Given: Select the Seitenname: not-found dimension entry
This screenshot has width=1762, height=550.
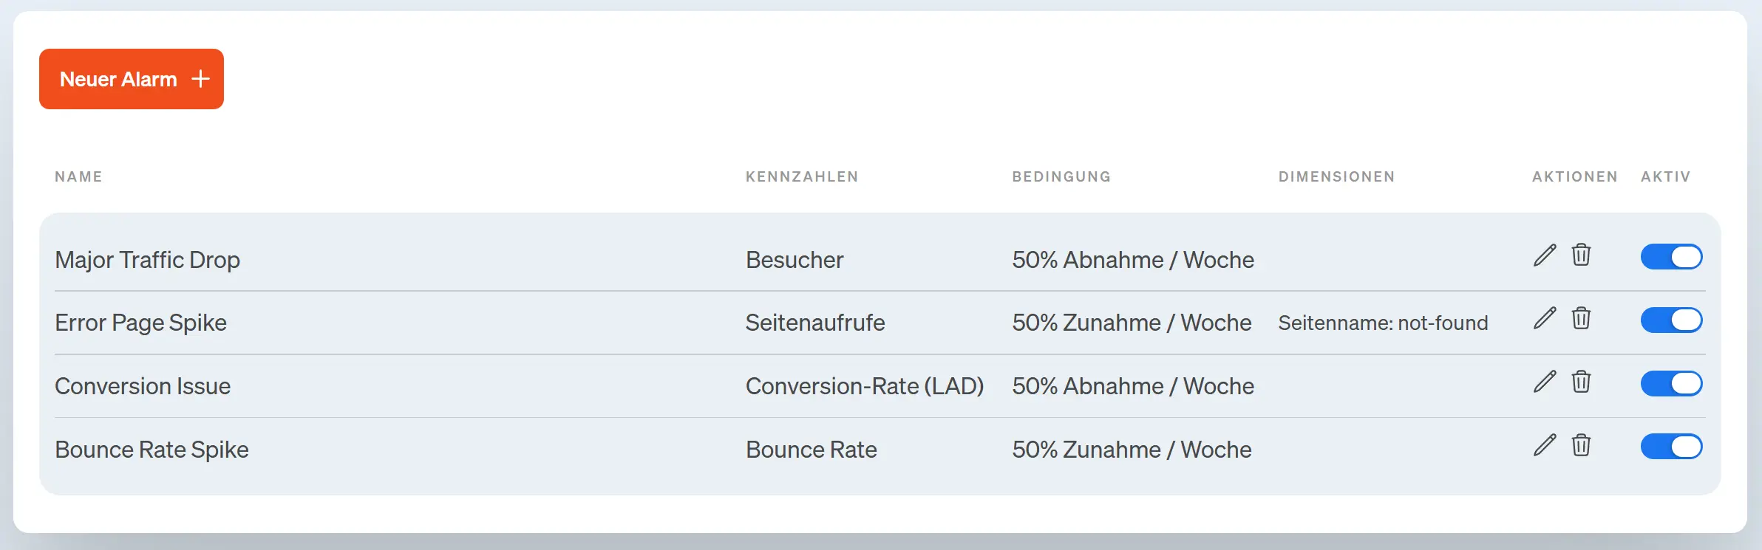Looking at the screenshot, I should coord(1383,323).
